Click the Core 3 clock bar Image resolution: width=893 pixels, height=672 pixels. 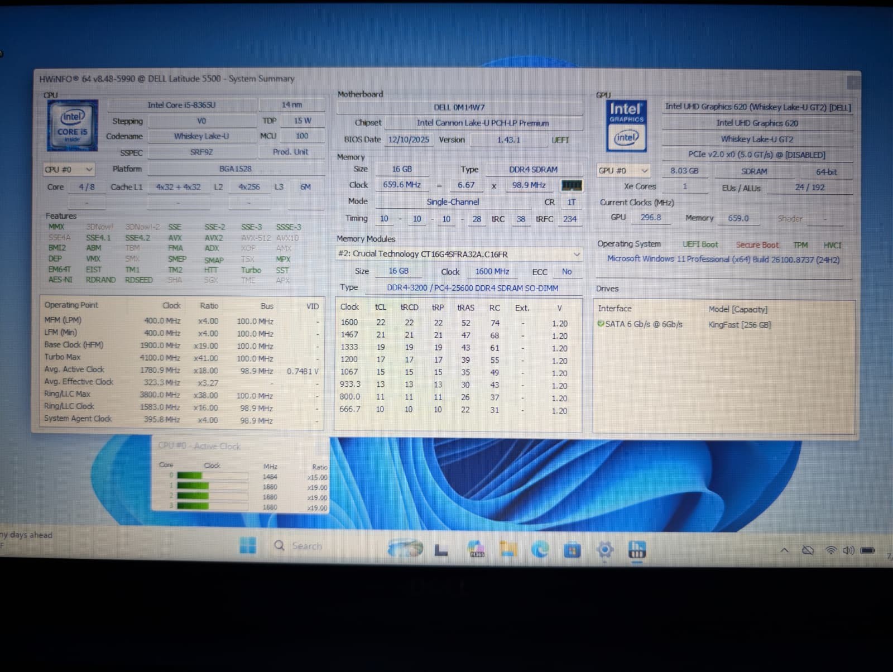point(212,506)
